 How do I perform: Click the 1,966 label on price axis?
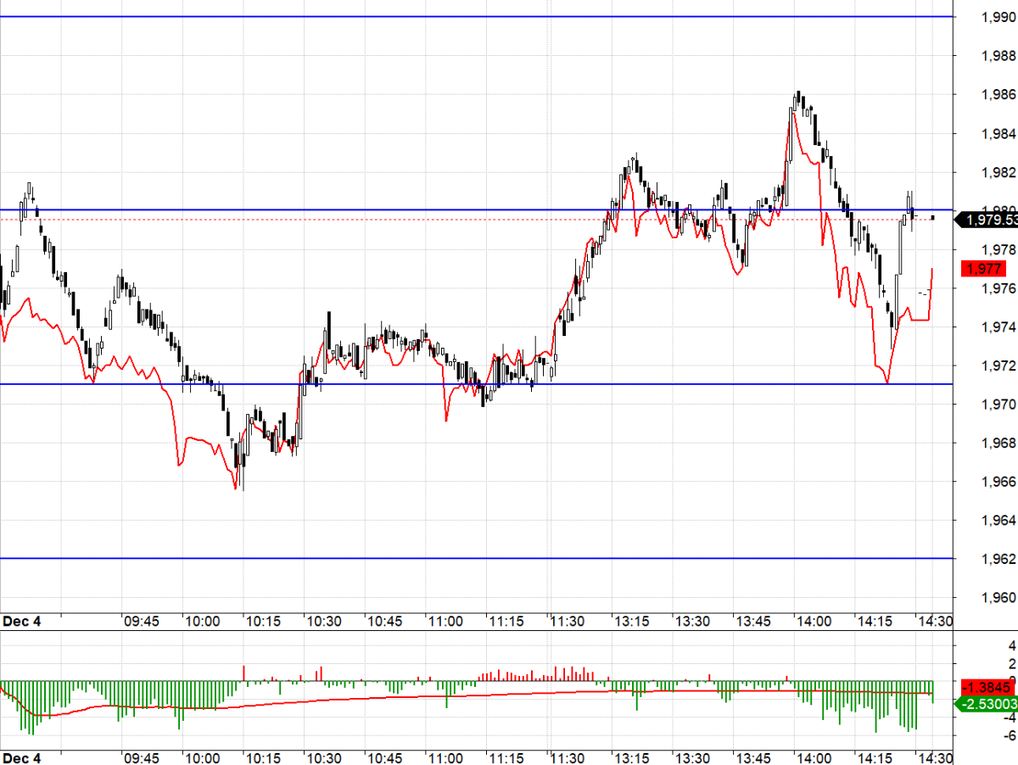[x=998, y=482]
